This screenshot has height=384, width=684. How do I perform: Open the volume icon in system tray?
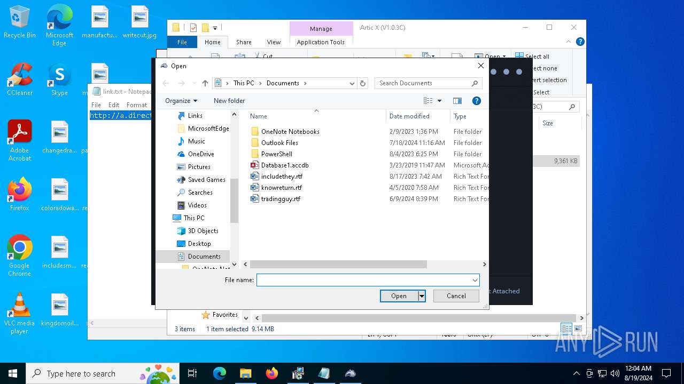pos(615,373)
